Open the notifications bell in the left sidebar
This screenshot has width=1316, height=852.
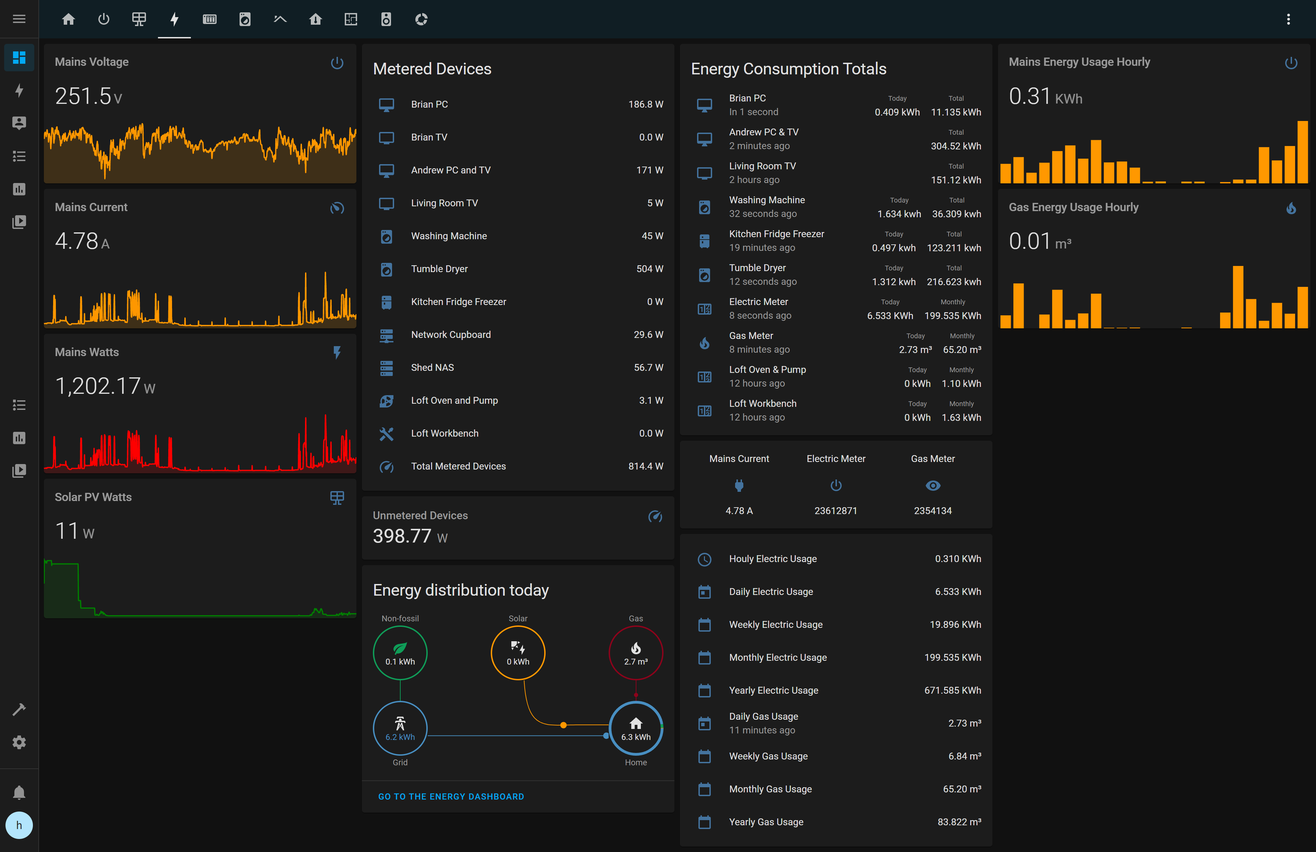(19, 792)
